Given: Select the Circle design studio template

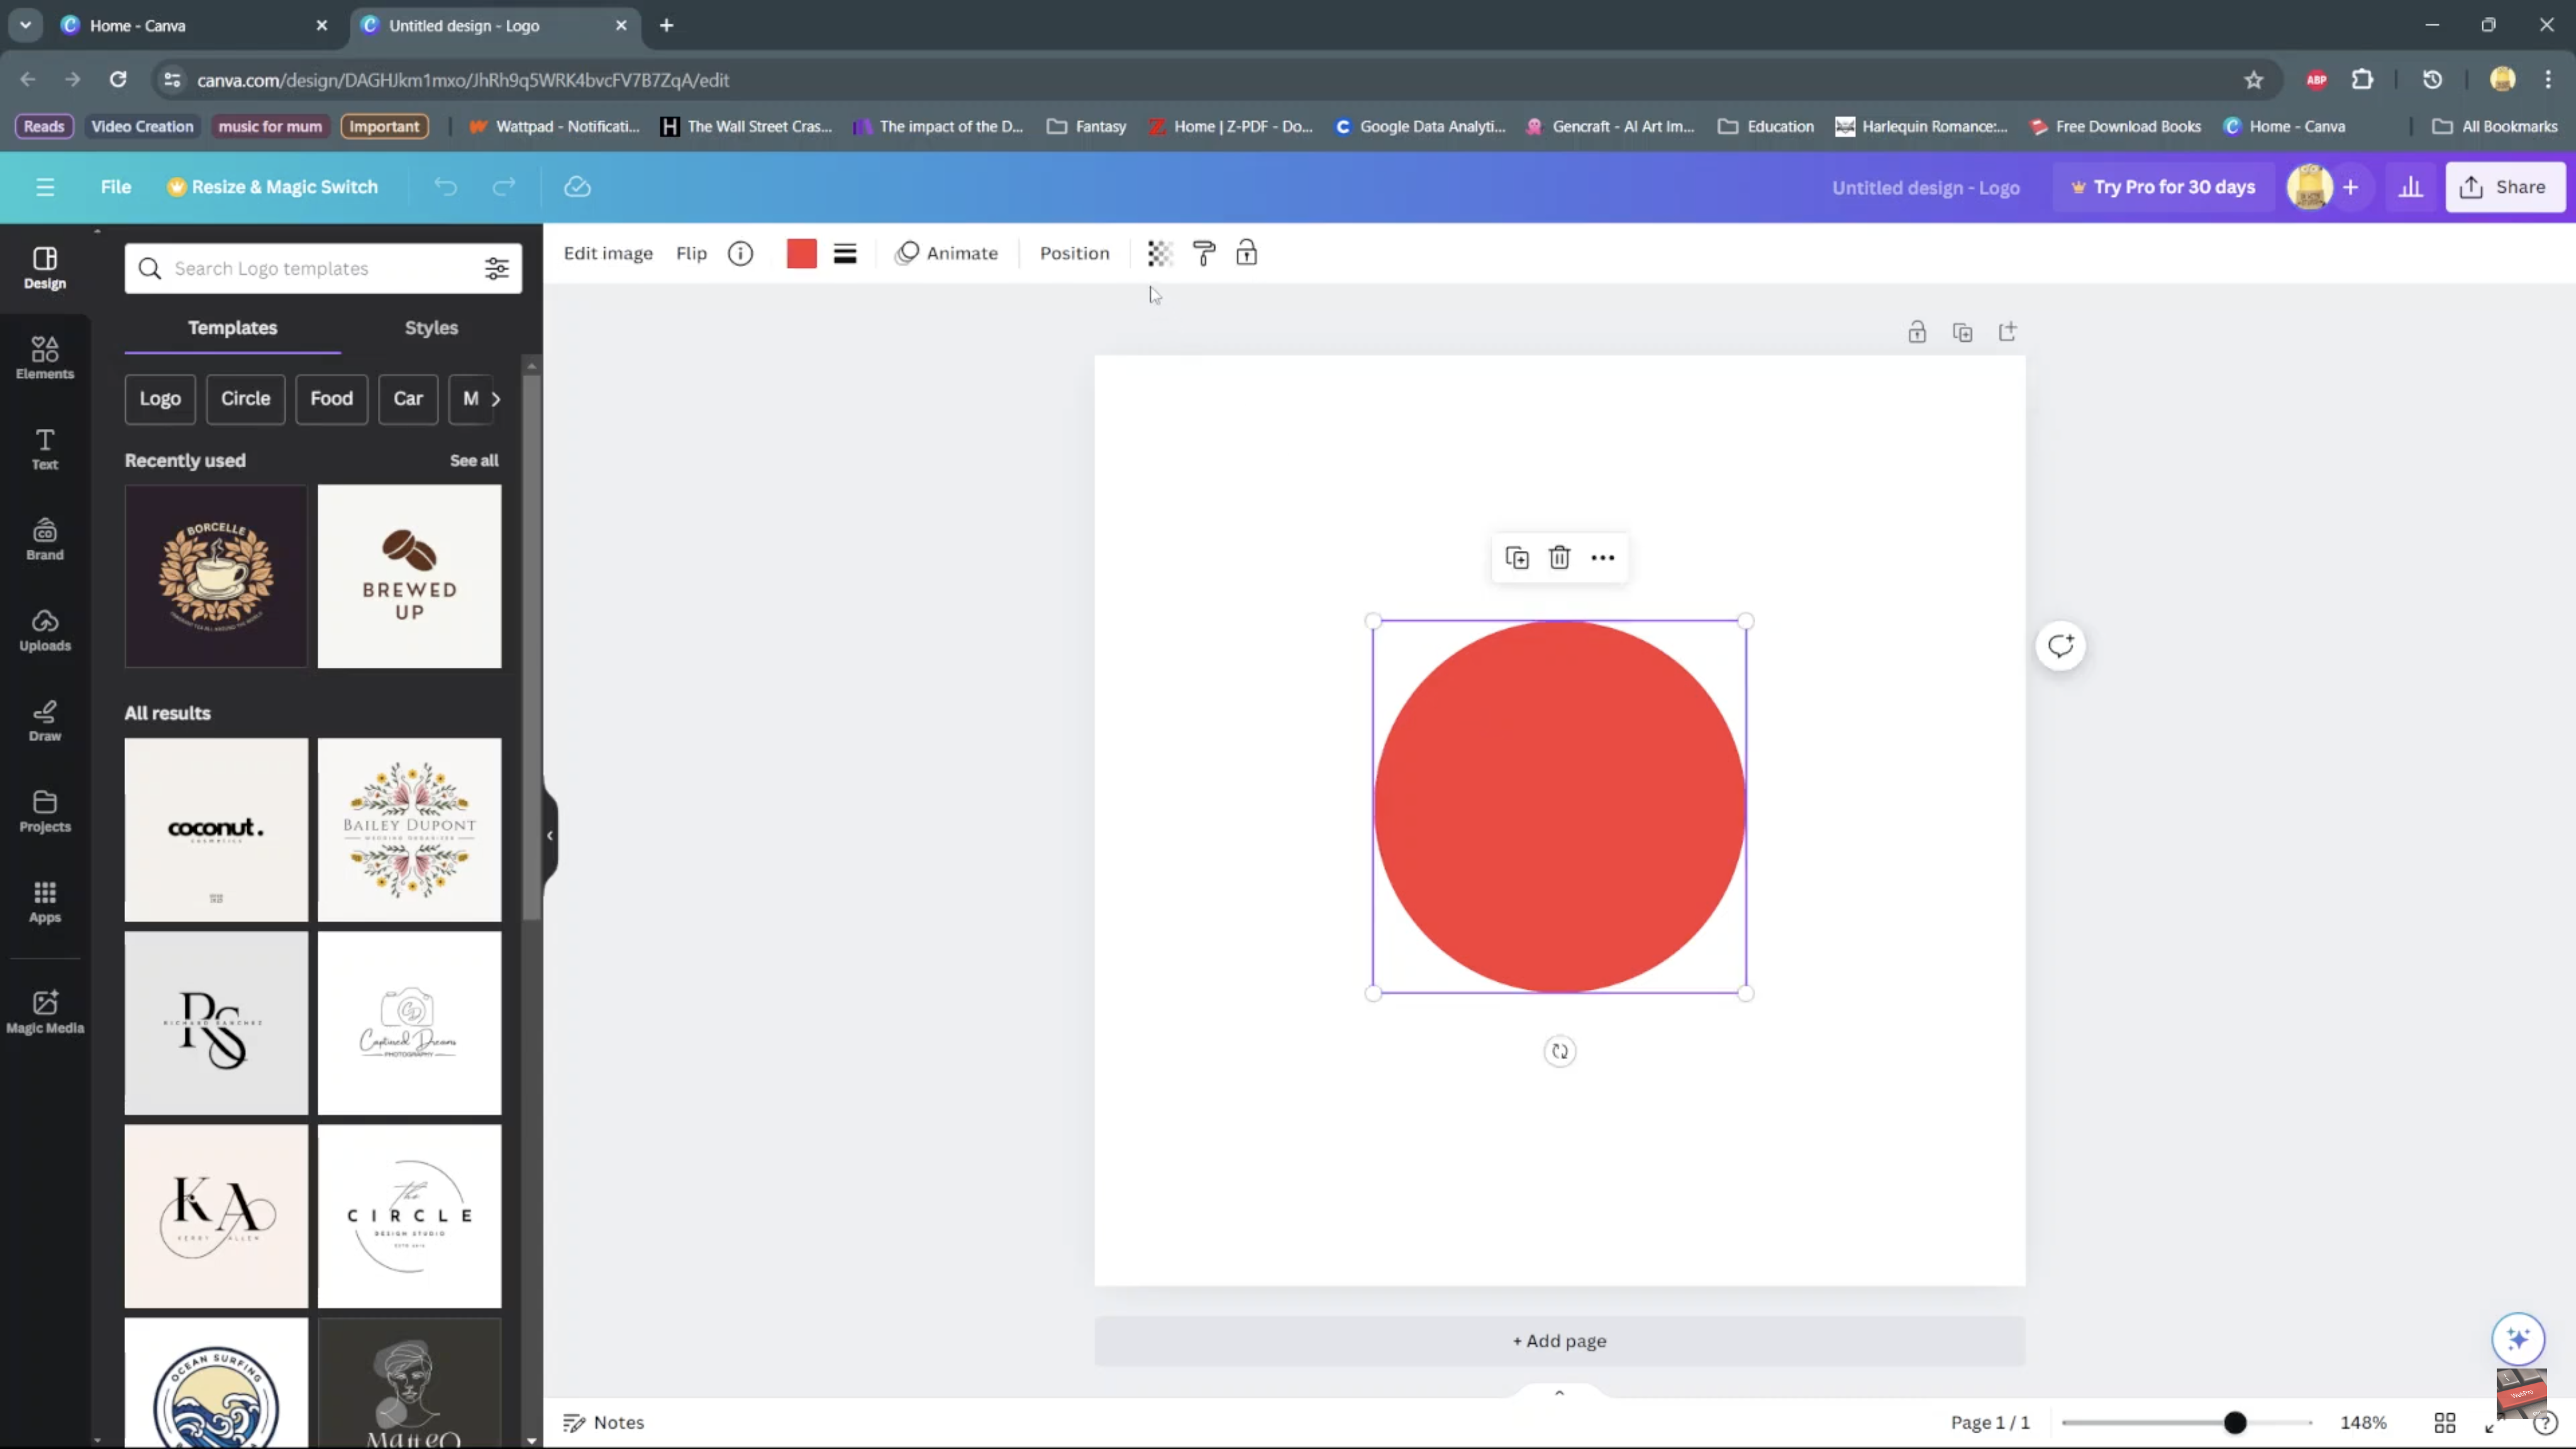Looking at the screenshot, I should 409,1215.
